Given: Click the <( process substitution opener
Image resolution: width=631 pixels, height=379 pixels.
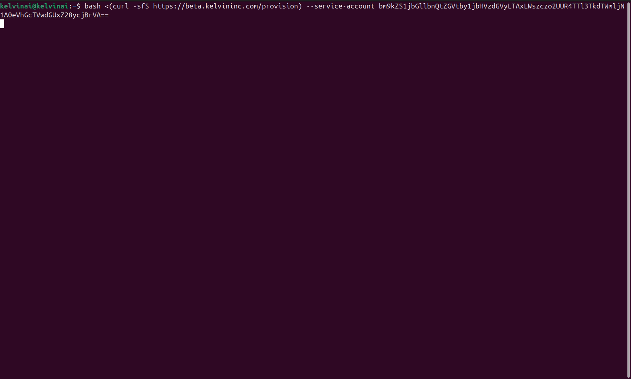Looking at the screenshot, I should [109, 6].
